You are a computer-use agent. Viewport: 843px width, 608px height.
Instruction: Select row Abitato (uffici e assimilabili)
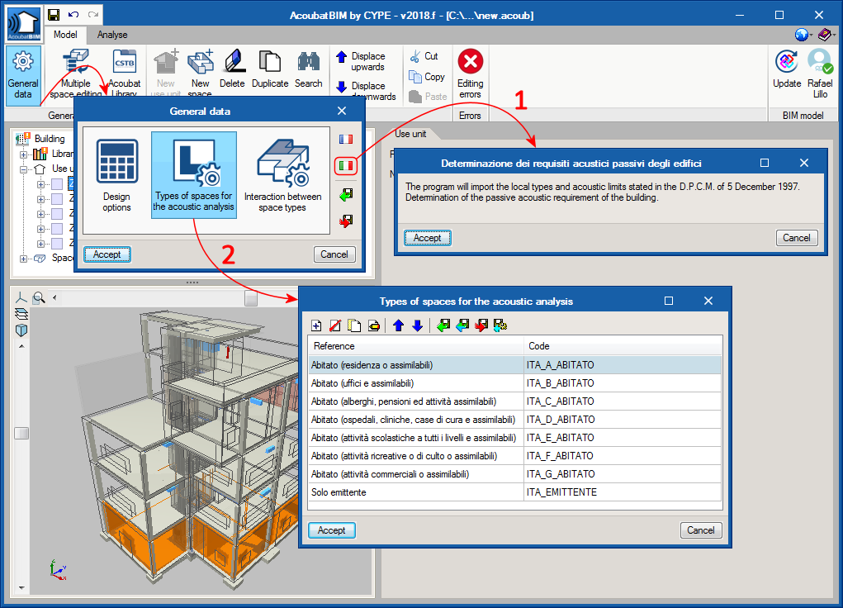(514, 383)
